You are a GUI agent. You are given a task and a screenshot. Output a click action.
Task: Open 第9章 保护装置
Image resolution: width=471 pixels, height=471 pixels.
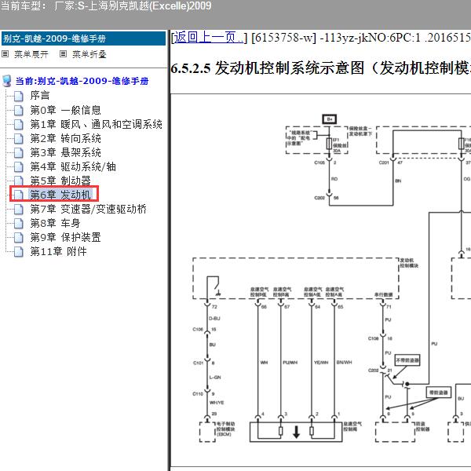pyautogui.click(x=65, y=237)
